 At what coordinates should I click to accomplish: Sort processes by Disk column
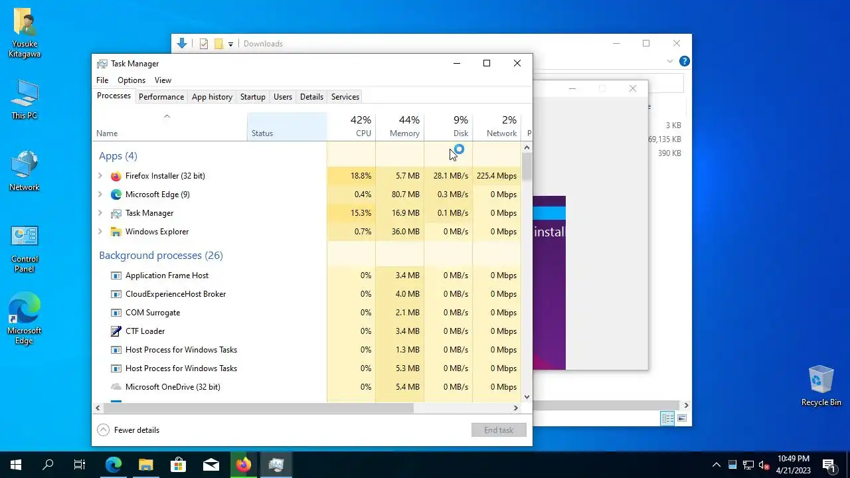tap(448, 126)
